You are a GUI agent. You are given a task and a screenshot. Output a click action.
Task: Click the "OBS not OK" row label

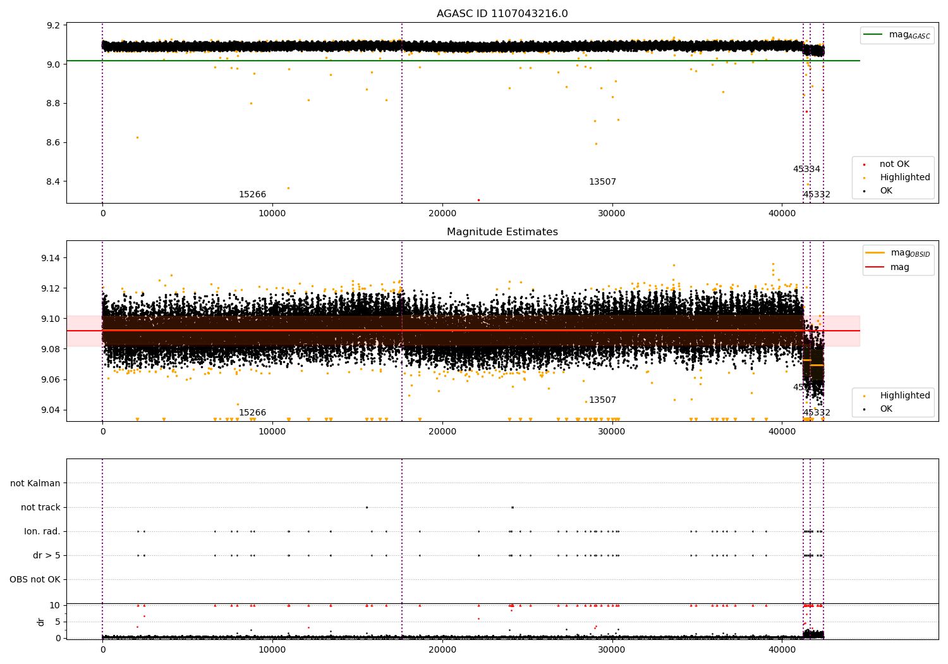35,579
